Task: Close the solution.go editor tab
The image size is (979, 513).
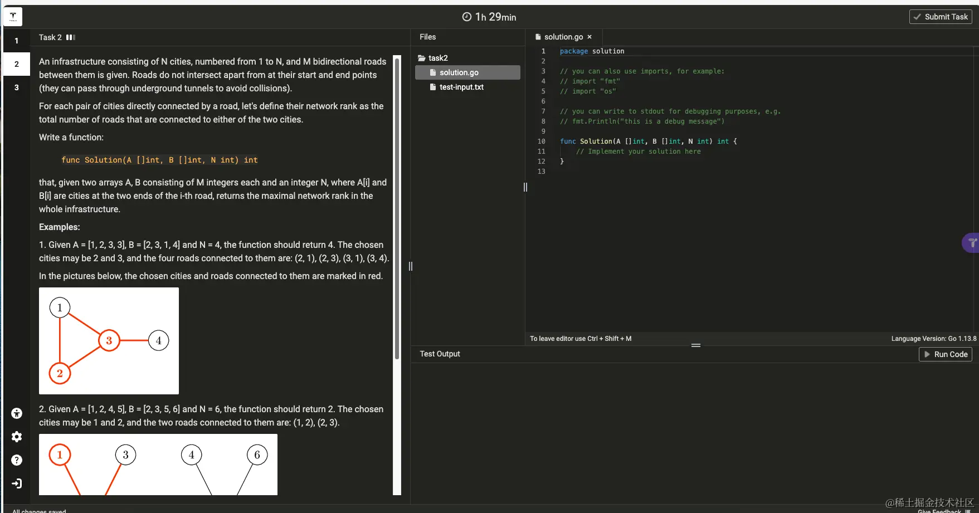Action: [x=590, y=37]
